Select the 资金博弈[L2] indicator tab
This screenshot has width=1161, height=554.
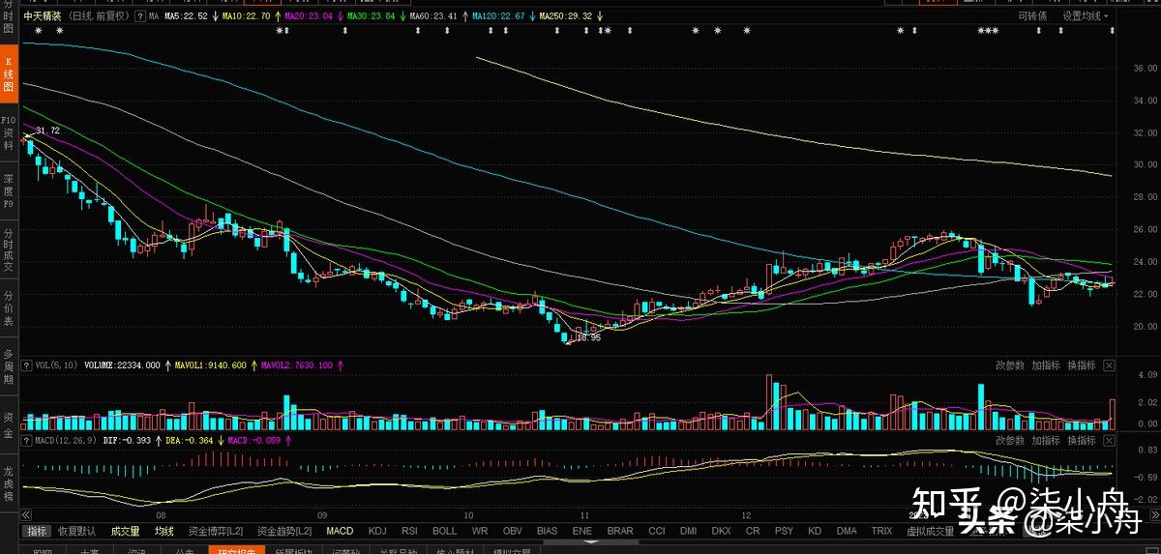tap(216, 531)
